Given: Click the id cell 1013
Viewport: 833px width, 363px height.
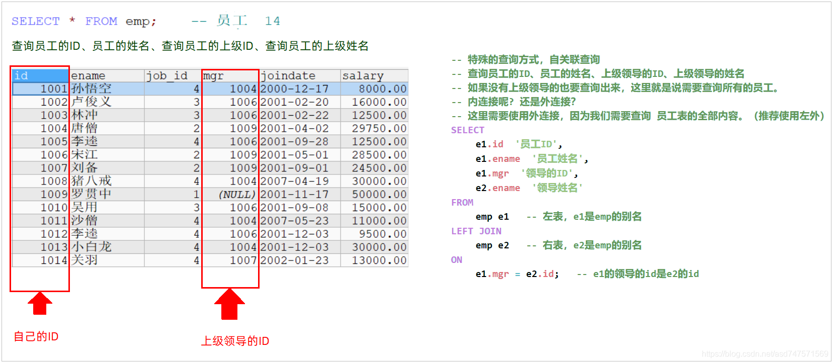Looking at the screenshot, I should (x=40, y=247).
